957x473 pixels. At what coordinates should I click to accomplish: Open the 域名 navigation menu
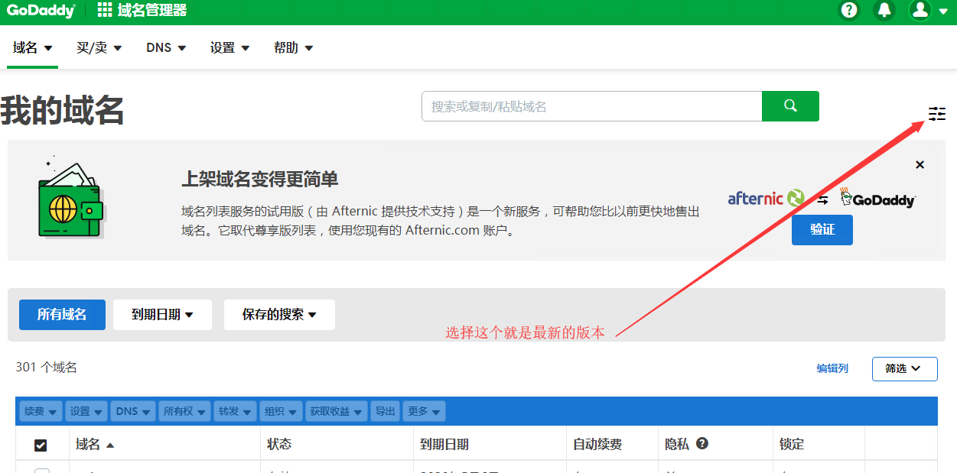tap(33, 47)
